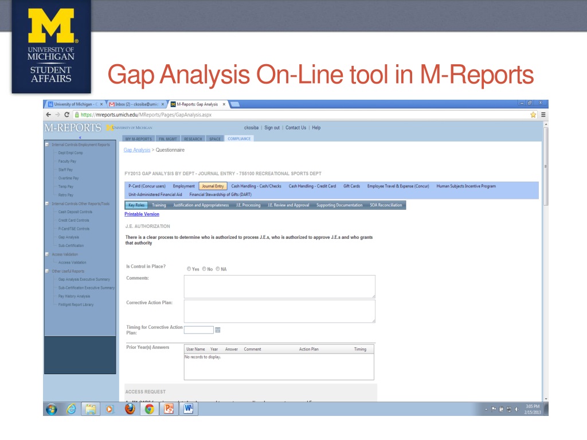Reload the M-Reports page
Screen dimensions: 587x440
tap(67, 115)
